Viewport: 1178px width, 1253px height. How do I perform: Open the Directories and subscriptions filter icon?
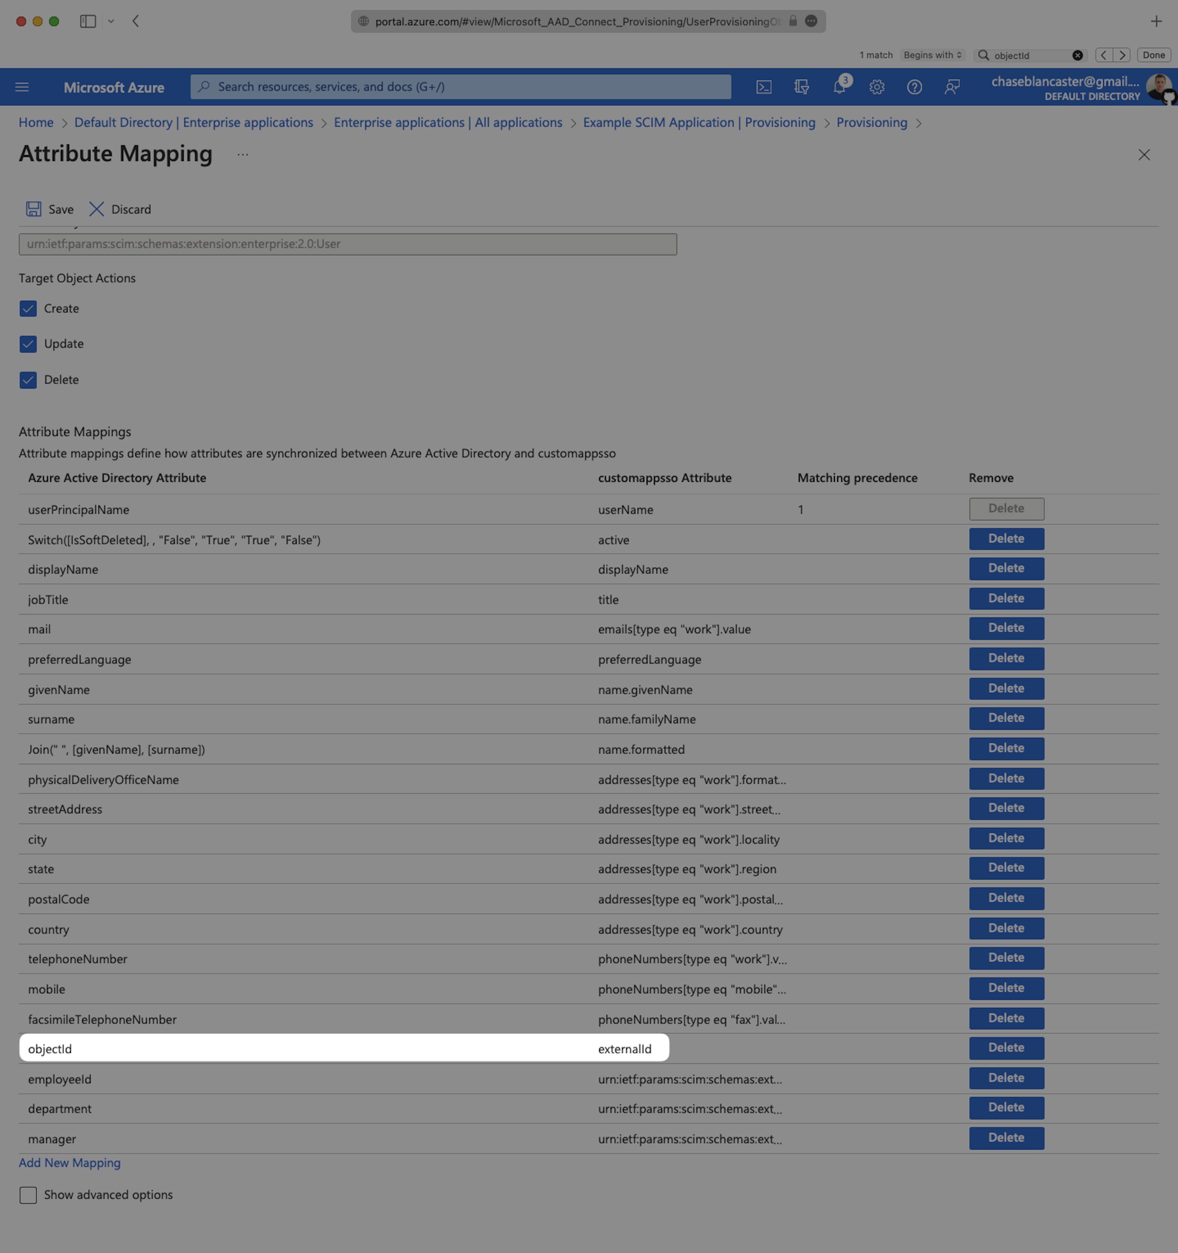coord(801,87)
